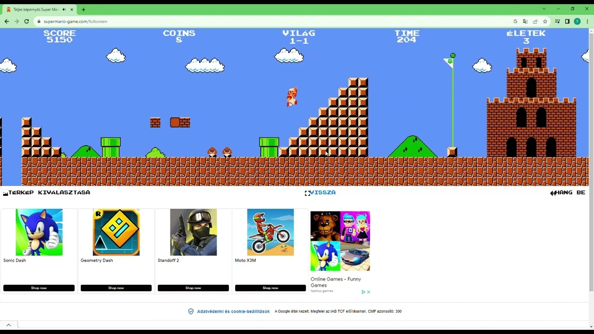Open the Google icon in address bar
This screenshot has width=594, height=334.
[x=515, y=21]
